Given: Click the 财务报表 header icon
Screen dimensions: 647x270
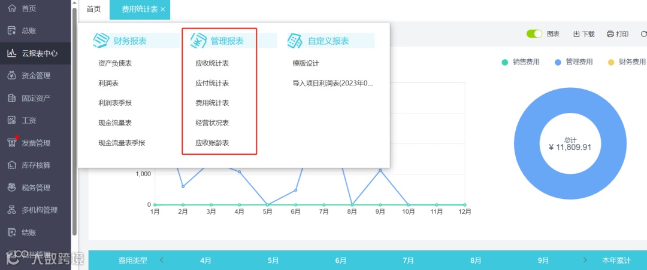Looking at the screenshot, I should click(x=101, y=41).
